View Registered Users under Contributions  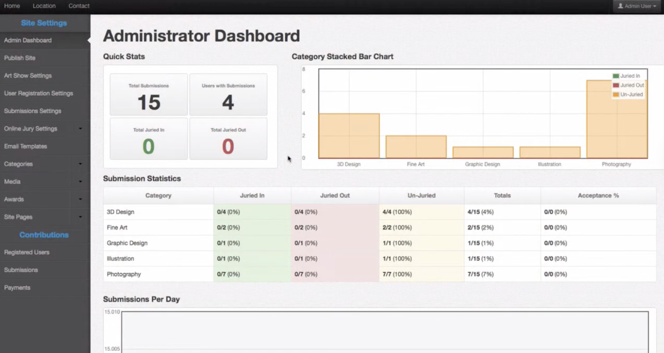coord(26,252)
